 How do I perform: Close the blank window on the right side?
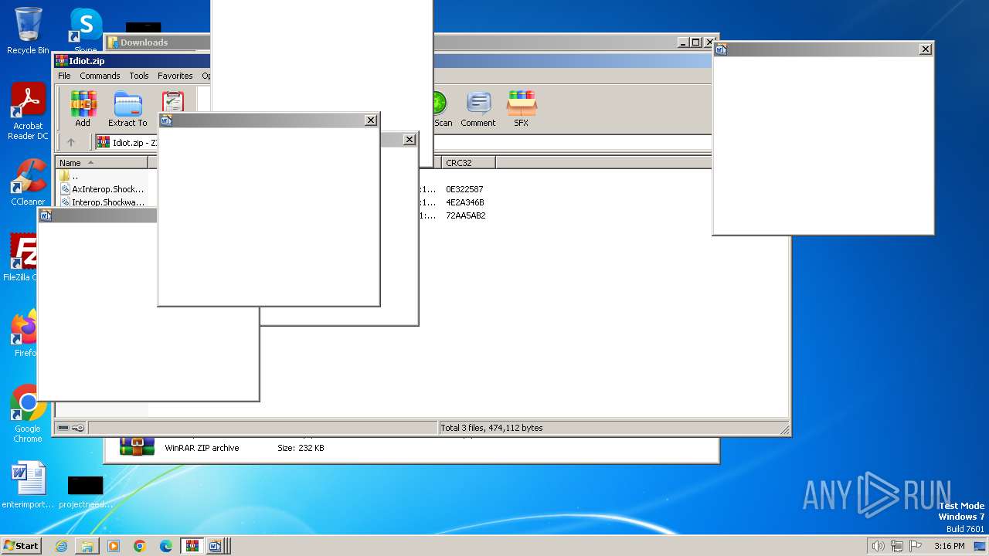coord(926,49)
